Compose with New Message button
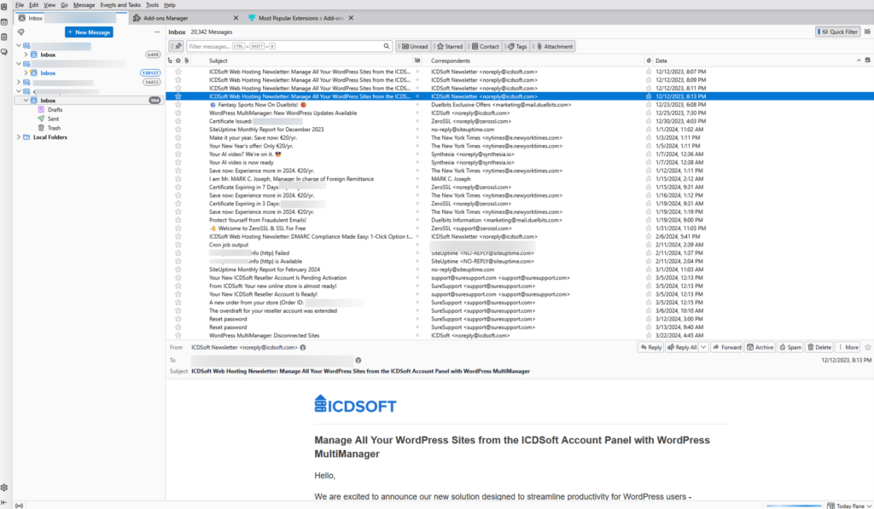The height and width of the screenshot is (509, 874). pyautogui.click(x=89, y=32)
